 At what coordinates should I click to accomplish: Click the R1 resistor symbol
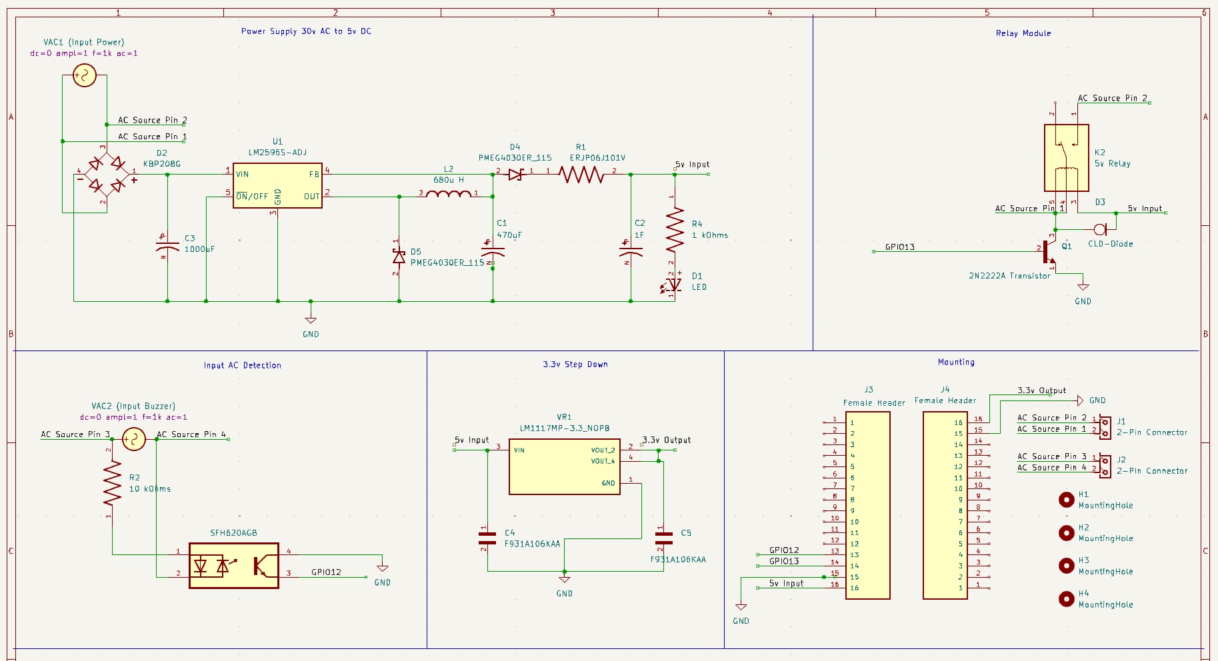[x=581, y=175]
